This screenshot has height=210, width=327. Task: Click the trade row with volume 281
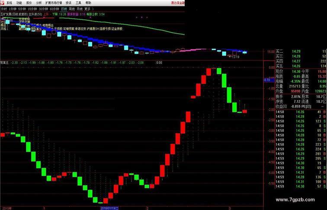301,154
